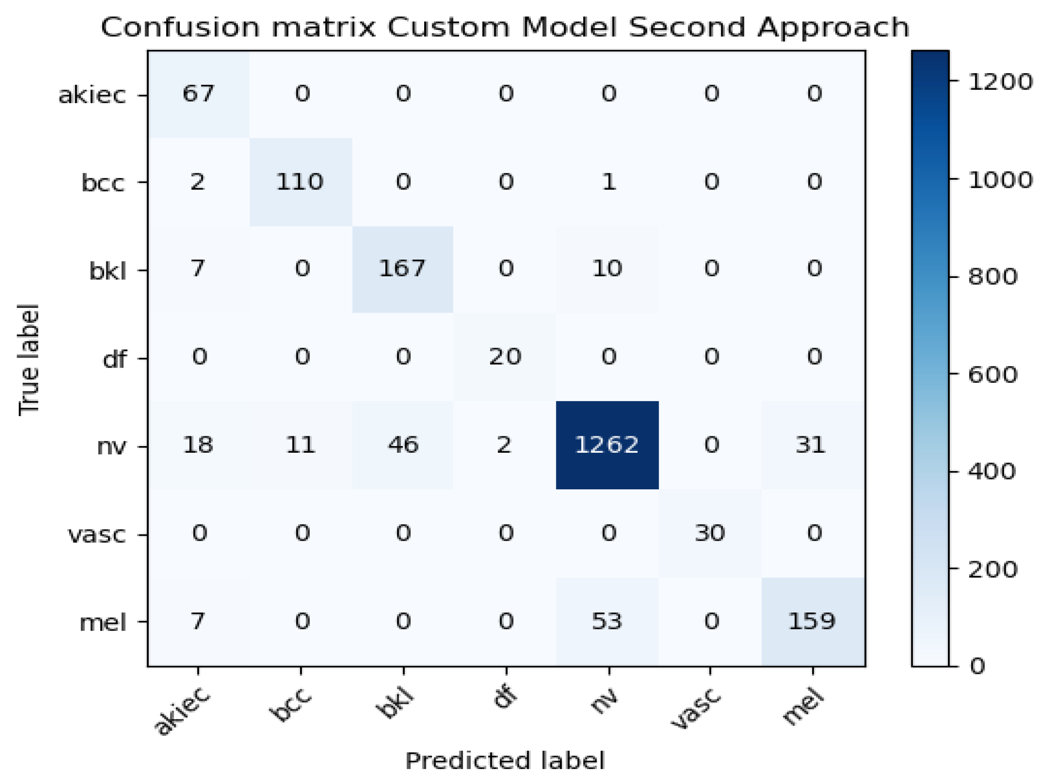Select the df diagonal cell showing 20
The width and height of the screenshot is (1047, 782).
click(x=505, y=357)
